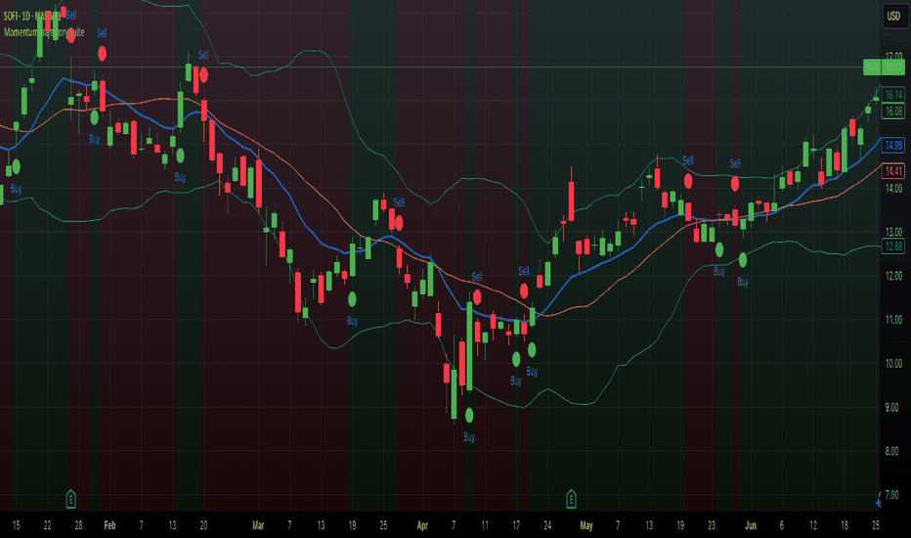911x538 pixels.
Task: Click the Sell dot above the February 20 candle
Action: pyautogui.click(x=203, y=75)
